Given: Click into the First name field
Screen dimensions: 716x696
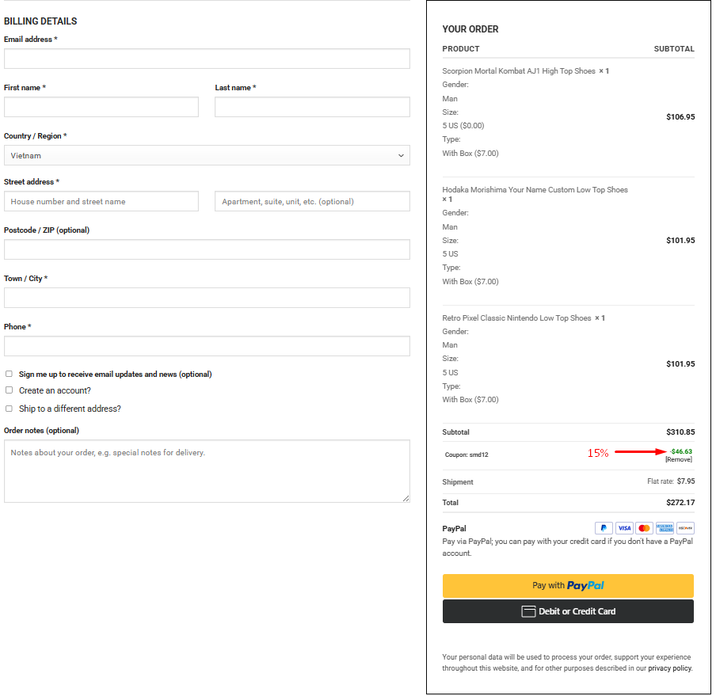Looking at the screenshot, I should coord(101,107).
